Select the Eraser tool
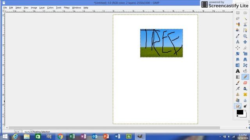 [245, 83]
